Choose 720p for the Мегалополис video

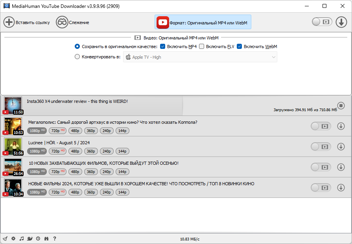click(x=57, y=131)
